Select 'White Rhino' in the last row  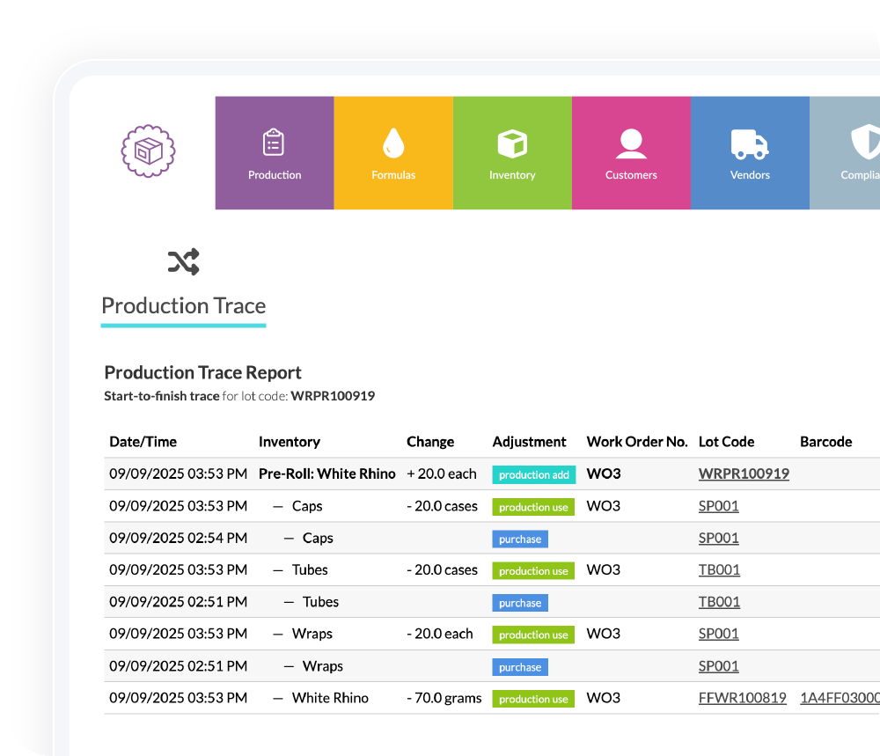330,698
